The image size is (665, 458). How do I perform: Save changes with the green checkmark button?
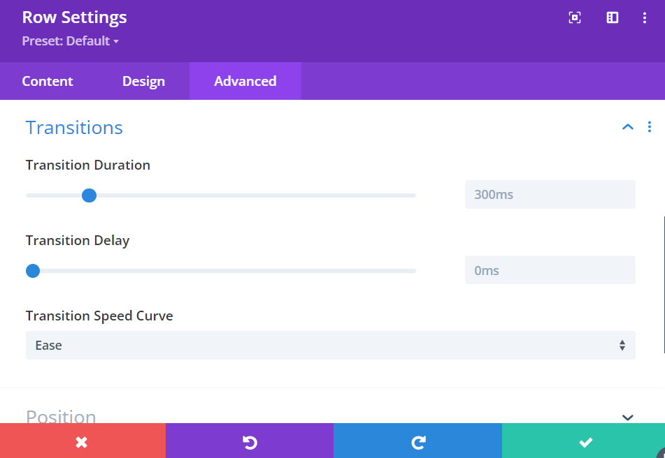[584, 441]
